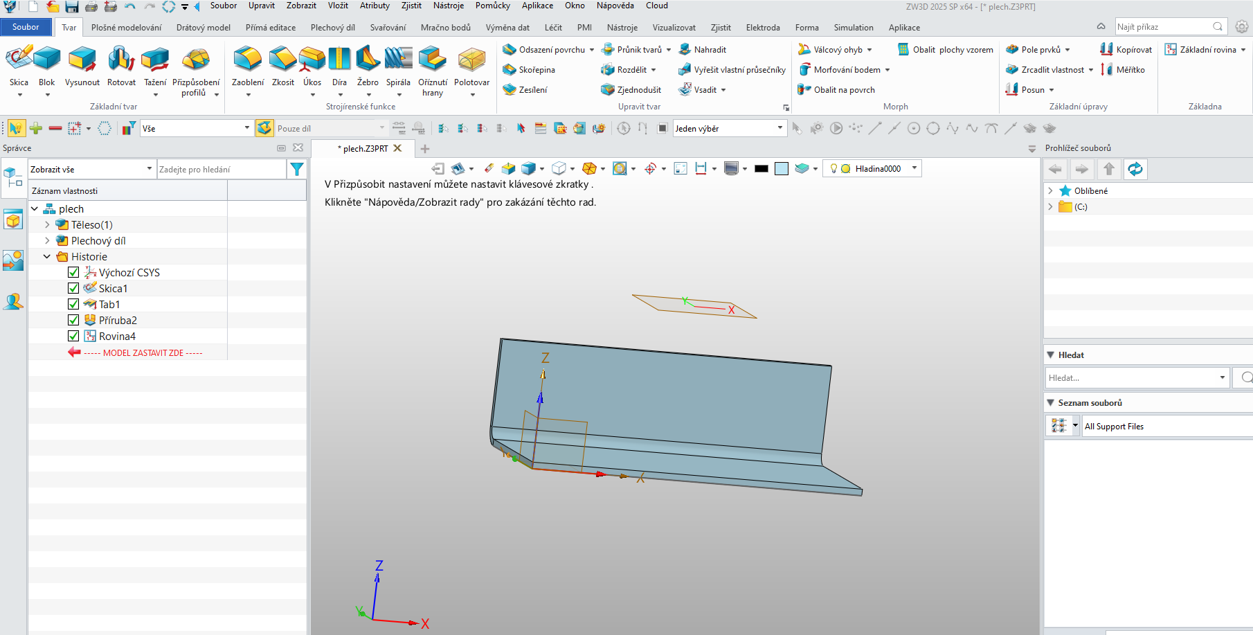
Task: Toggle the Rovina4 checkbox
Action: (73, 336)
